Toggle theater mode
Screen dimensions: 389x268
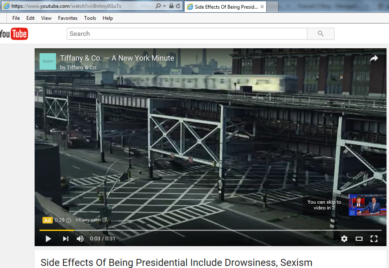tap(359, 239)
